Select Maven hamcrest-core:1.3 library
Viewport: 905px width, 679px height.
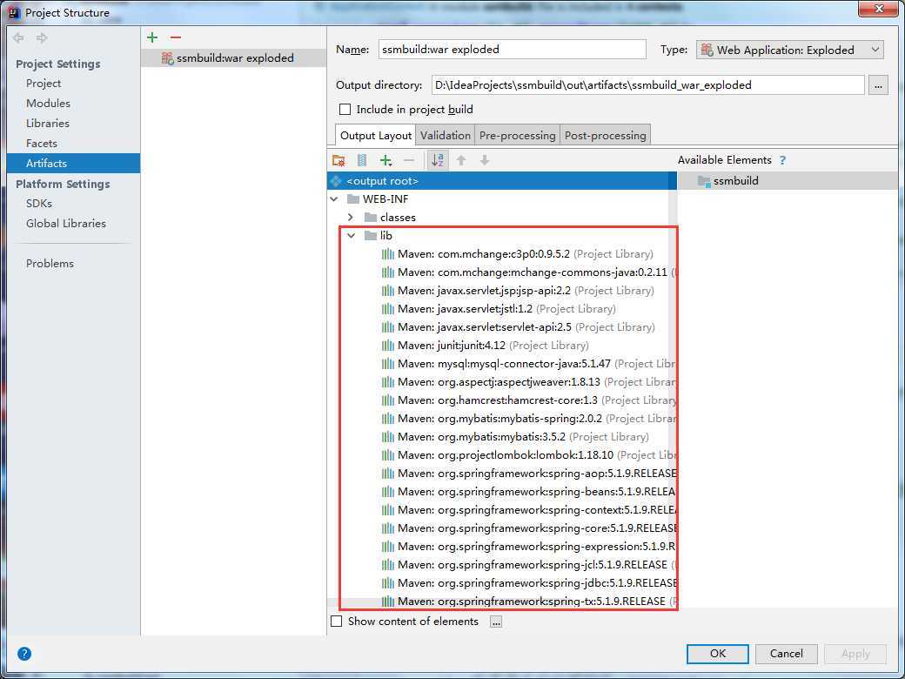click(x=529, y=400)
